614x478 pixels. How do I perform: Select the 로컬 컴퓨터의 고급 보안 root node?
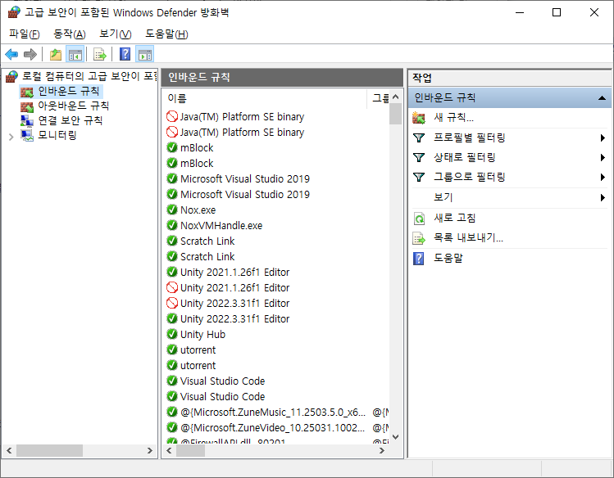89,76
